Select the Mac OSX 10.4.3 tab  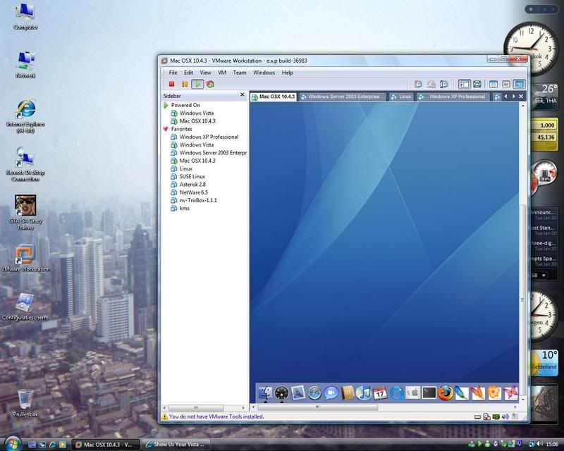pyautogui.click(x=274, y=97)
